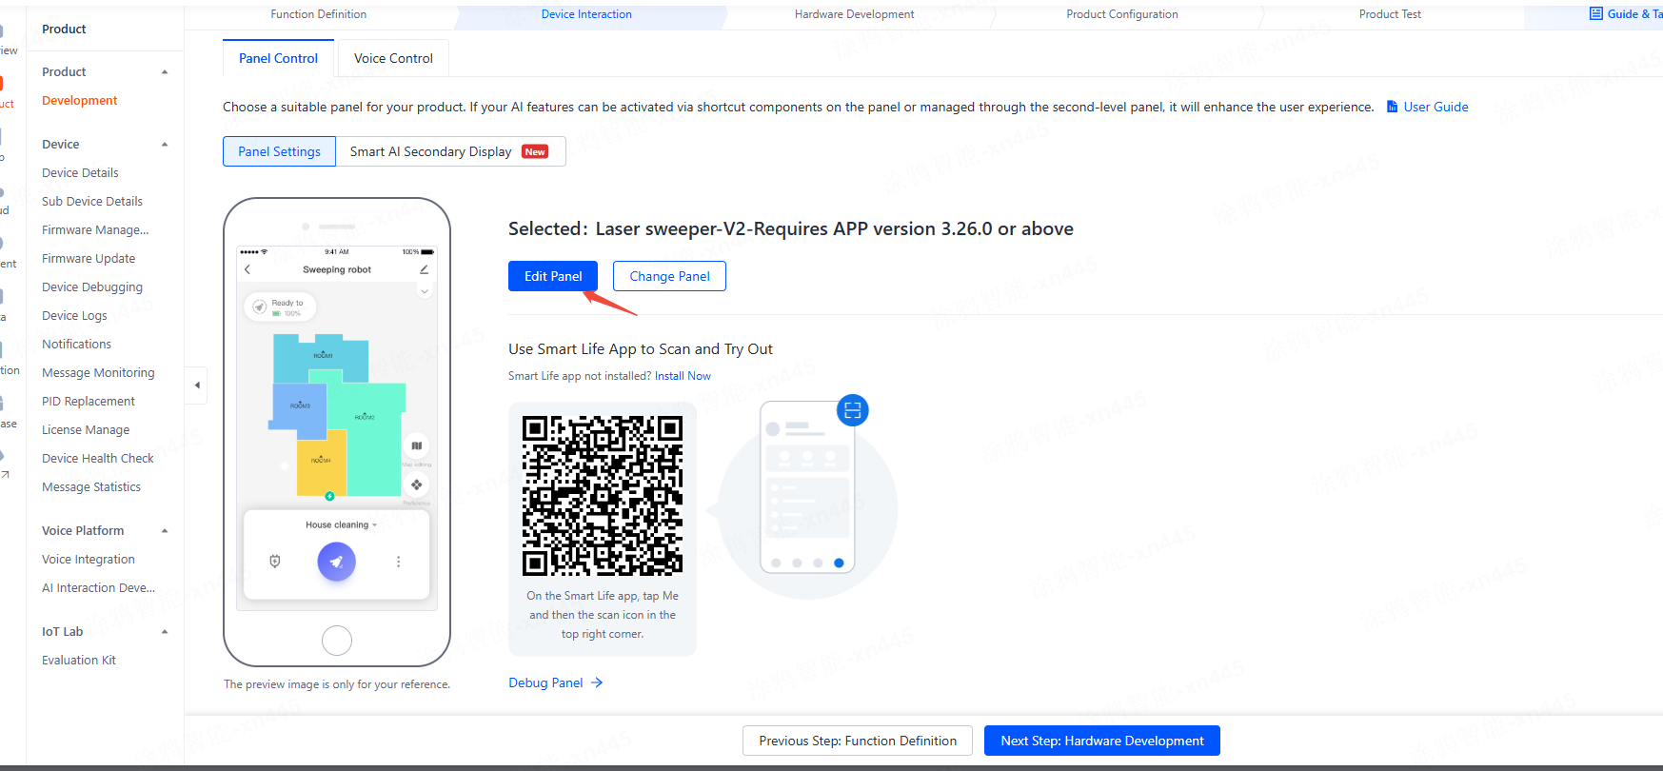Open the House cleaning dropdown in preview
The height and width of the screenshot is (771, 1663).
(341, 524)
